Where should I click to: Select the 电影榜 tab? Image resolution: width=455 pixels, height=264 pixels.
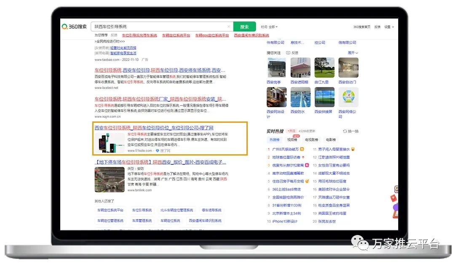331,140
